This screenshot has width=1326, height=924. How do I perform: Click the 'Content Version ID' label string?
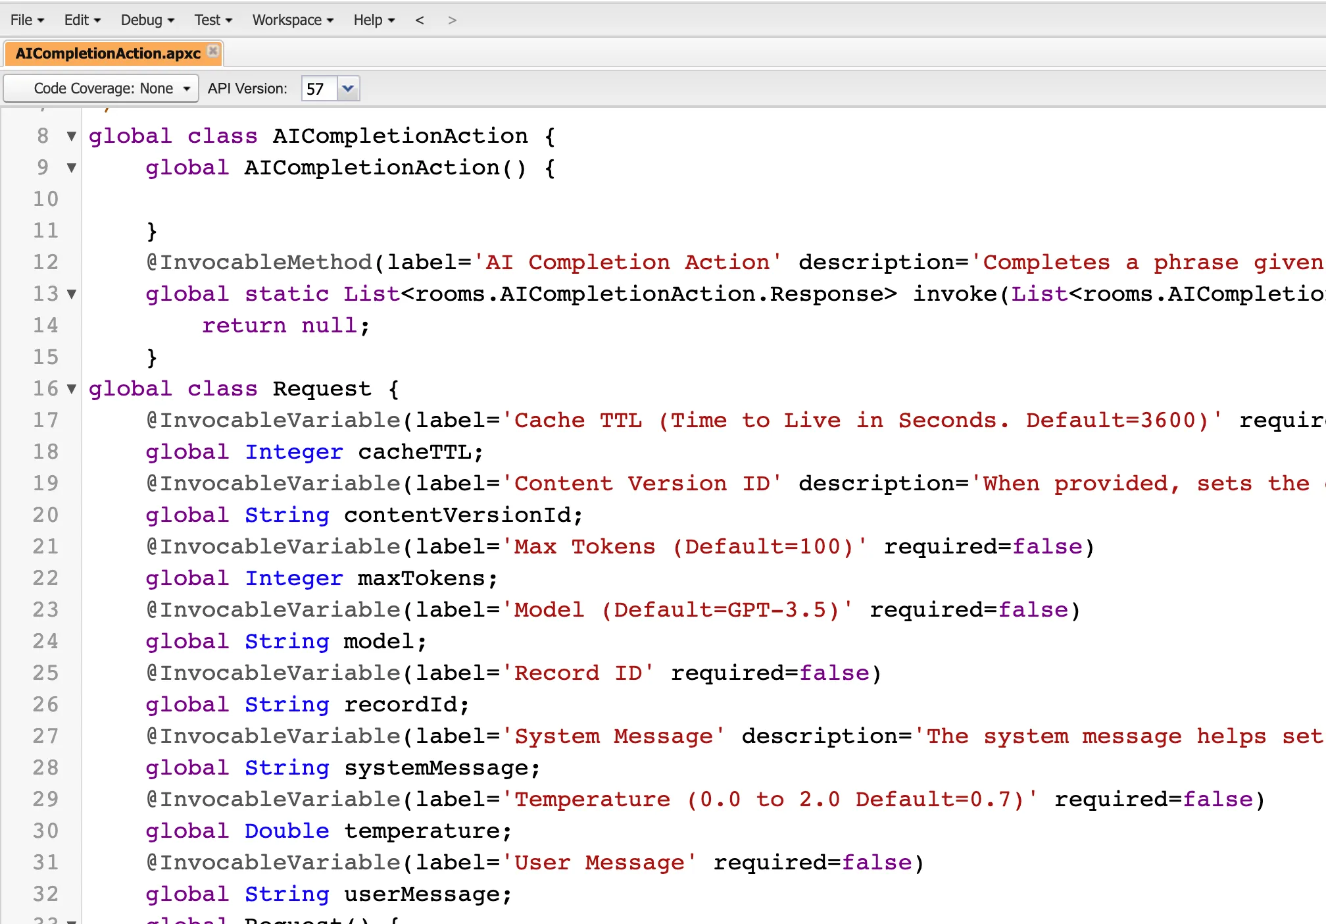tap(642, 484)
